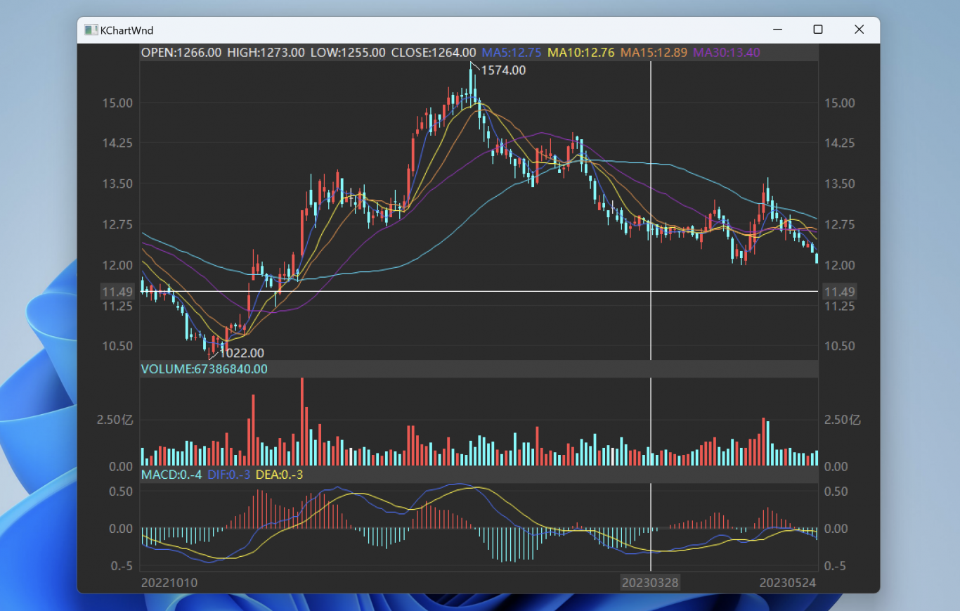Click the start date label 20221010
Viewport: 960px width, 611px height.
[169, 583]
